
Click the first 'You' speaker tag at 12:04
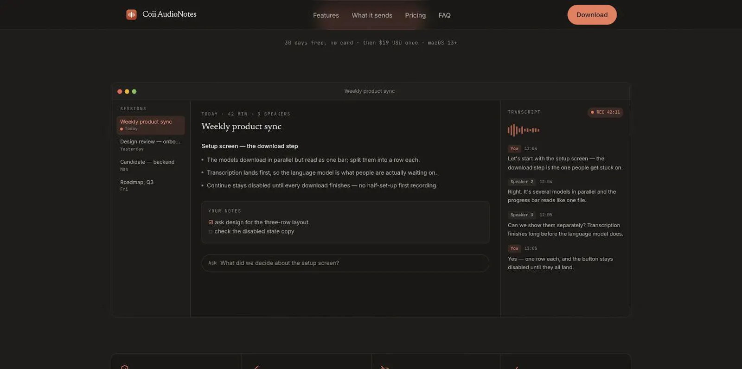point(514,149)
